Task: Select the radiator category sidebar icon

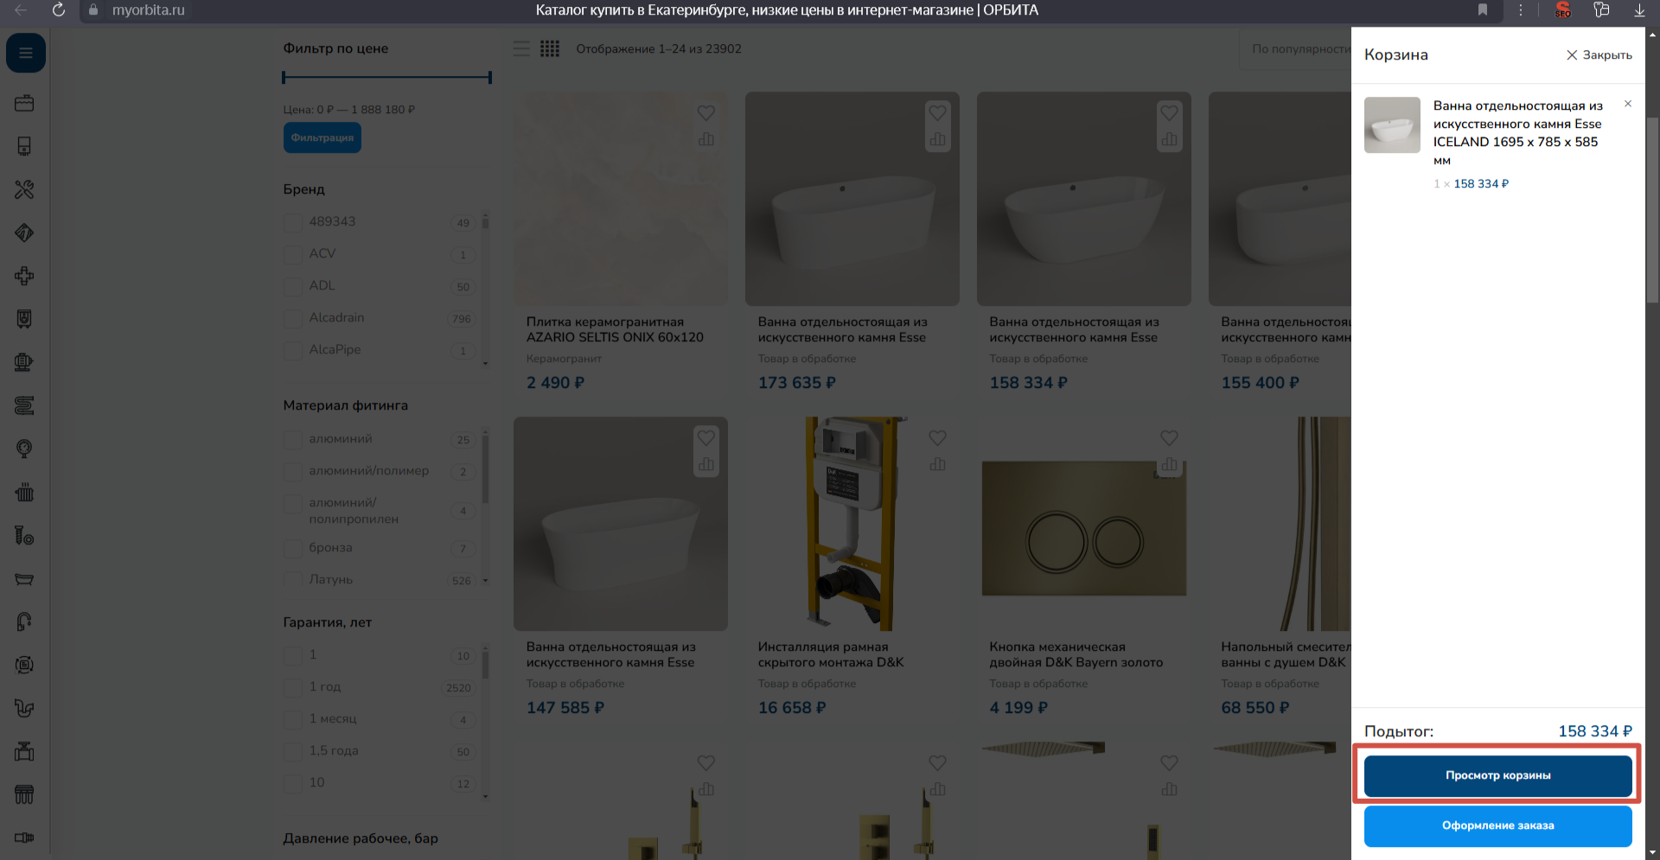Action: click(24, 493)
